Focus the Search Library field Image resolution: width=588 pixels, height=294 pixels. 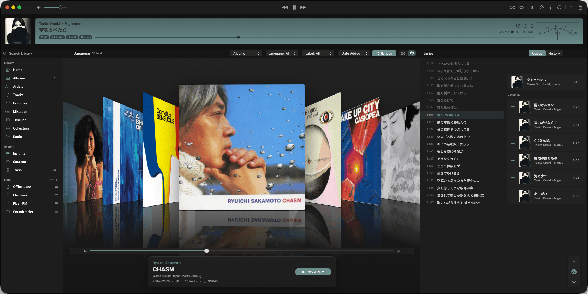pyautogui.click(x=32, y=53)
